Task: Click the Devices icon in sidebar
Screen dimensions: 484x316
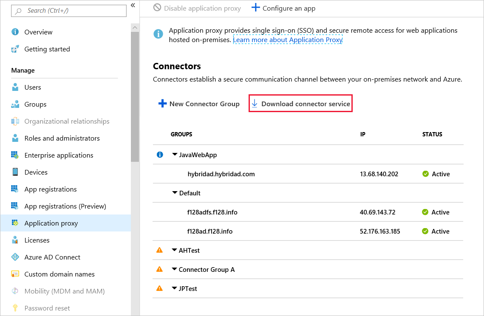Action: [x=15, y=172]
